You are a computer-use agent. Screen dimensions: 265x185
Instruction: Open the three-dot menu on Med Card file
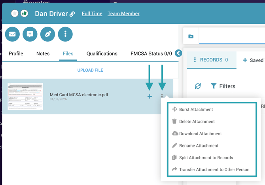tap(162, 96)
